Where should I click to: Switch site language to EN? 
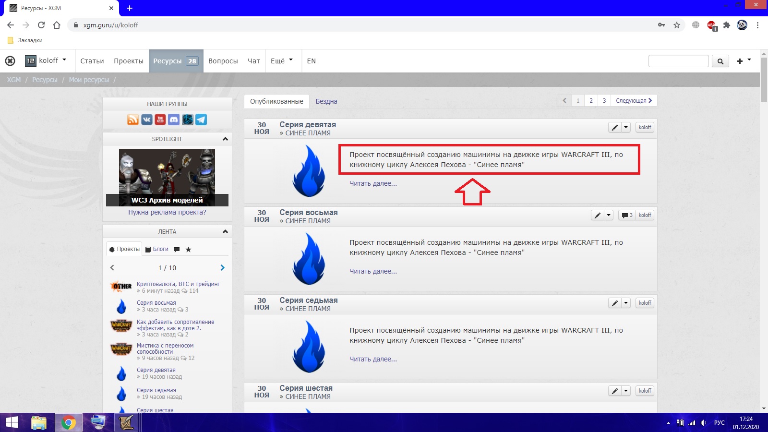[312, 61]
